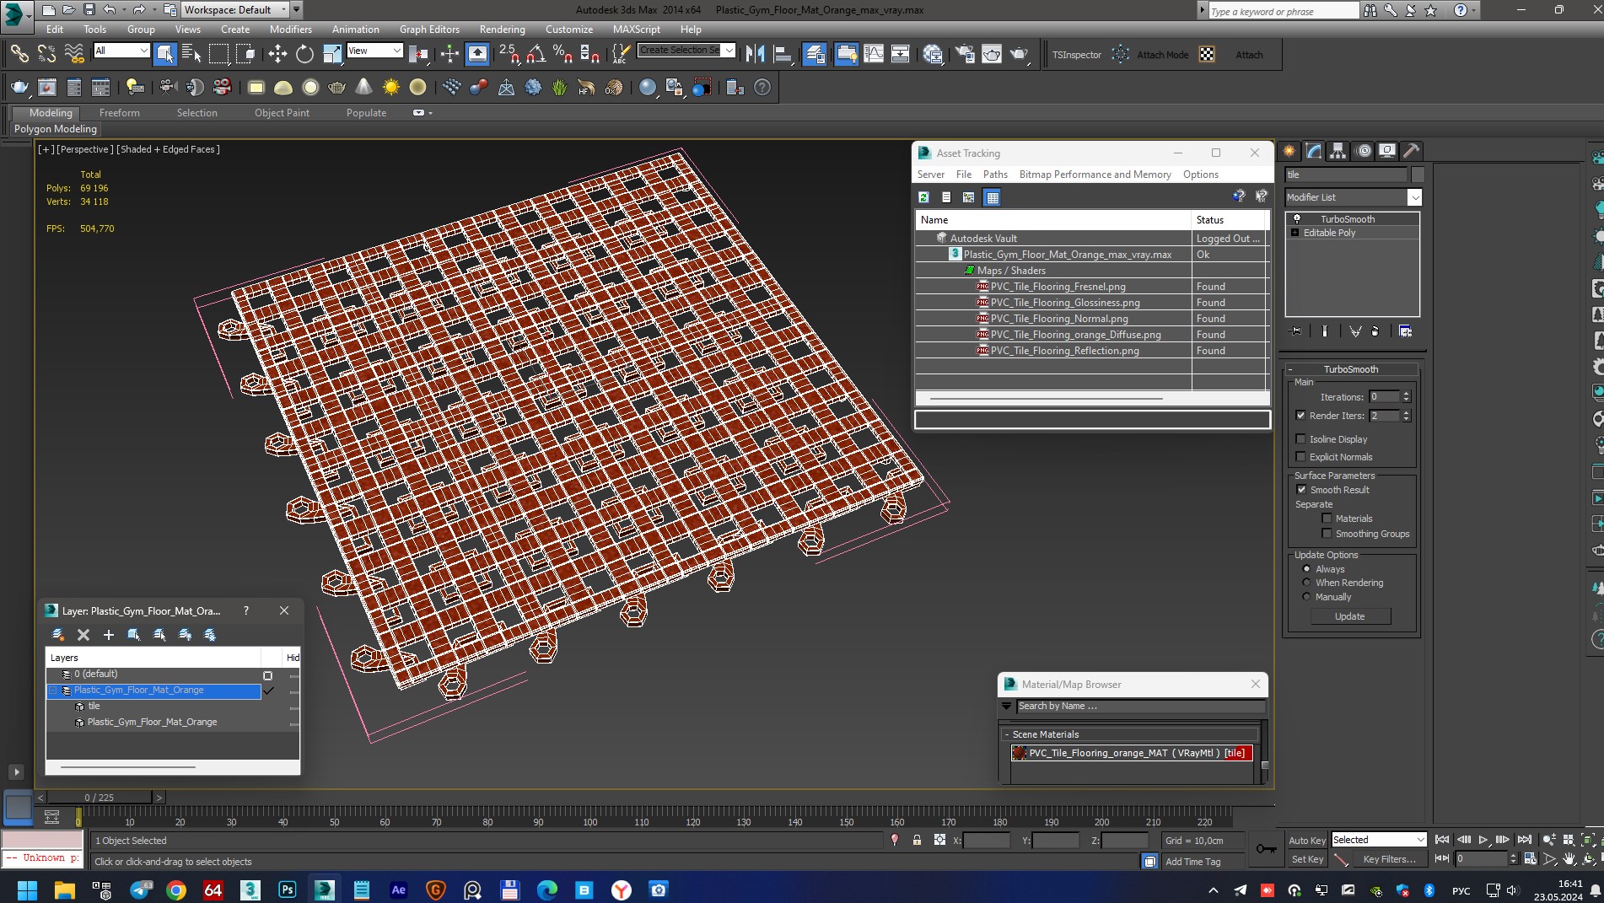1604x903 pixels.
Task: Click the Refresh icon in Asset Tracking
Action: (x=924, y=197)
